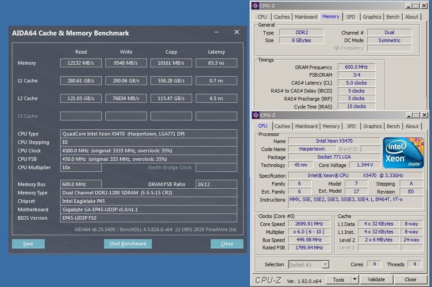Click the Close button in CPU-Z footer

click(410, 279)
